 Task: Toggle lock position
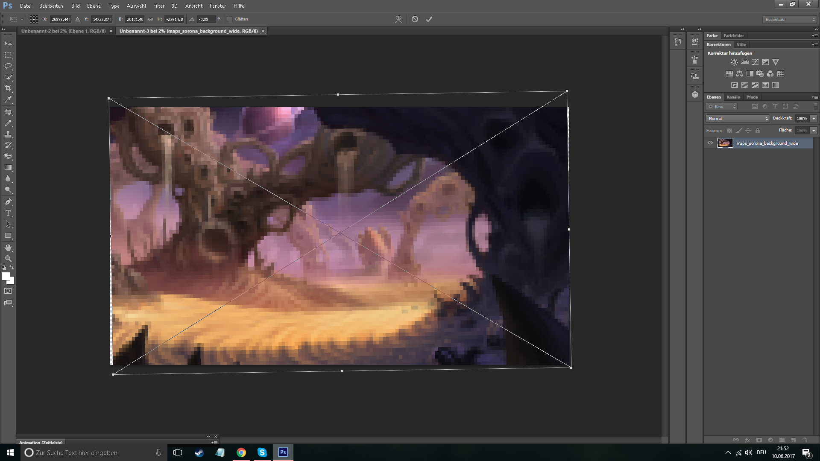pyautogui.click(x=748, y=131)
